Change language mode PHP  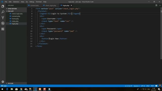pos(152,86)
